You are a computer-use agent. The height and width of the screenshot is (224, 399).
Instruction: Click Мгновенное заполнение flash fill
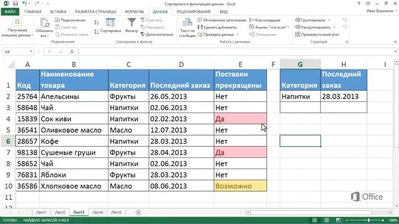tap(222, 20)
